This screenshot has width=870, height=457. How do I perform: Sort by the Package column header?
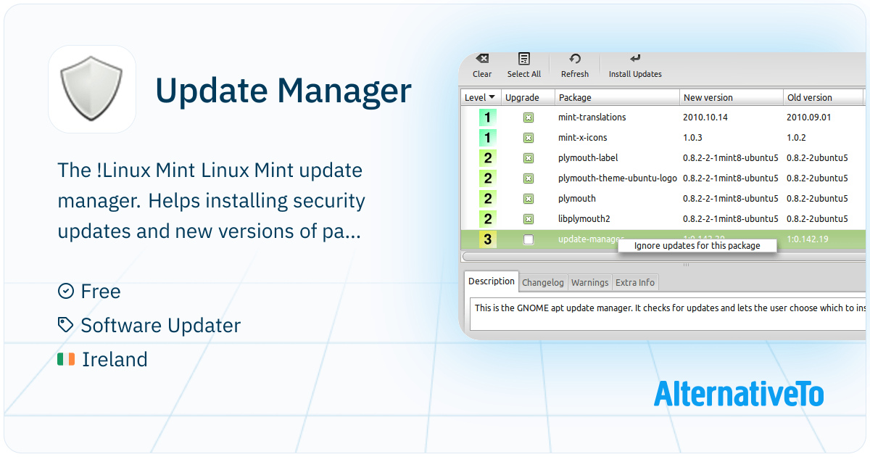click(x=618, y=97)
